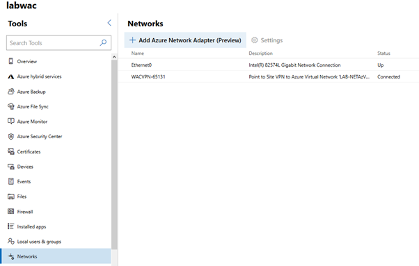Click Intel(R) 82574L Gigabit description

point(294,65)
